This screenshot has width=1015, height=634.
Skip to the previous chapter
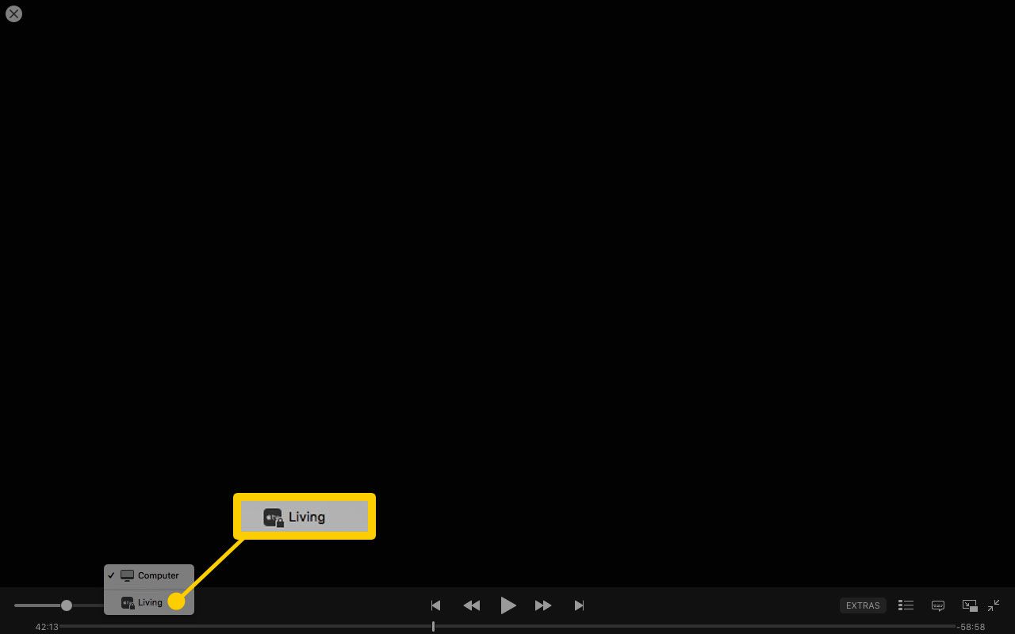435,605
